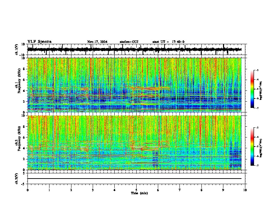The image size is (276, 213).
Task: Click the time axis tick label "3"
Action: point(93,190)
